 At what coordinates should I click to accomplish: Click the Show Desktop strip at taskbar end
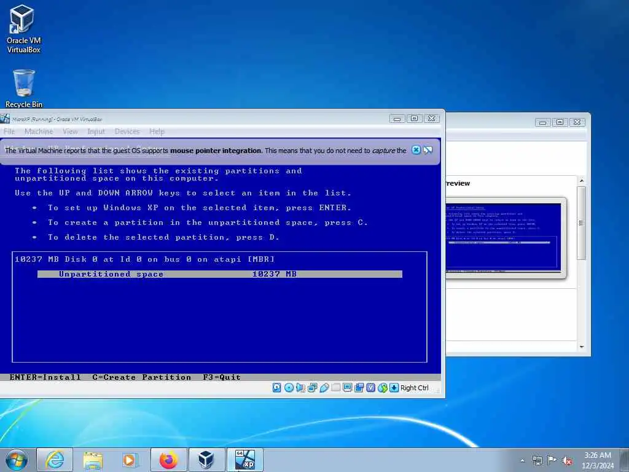click(625, 460)
